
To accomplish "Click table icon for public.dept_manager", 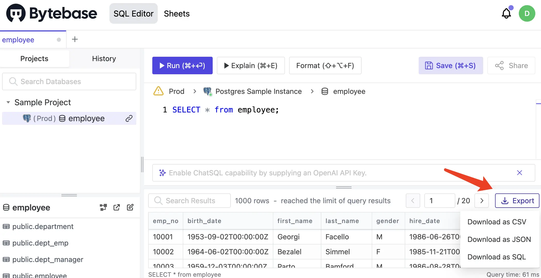I will click(x=6, y=259).
